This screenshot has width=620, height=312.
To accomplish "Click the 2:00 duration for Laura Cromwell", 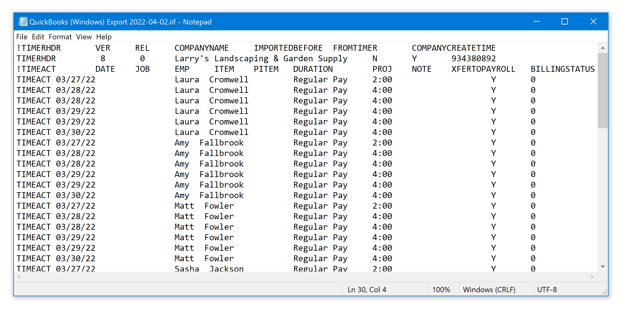I will 382,80.
